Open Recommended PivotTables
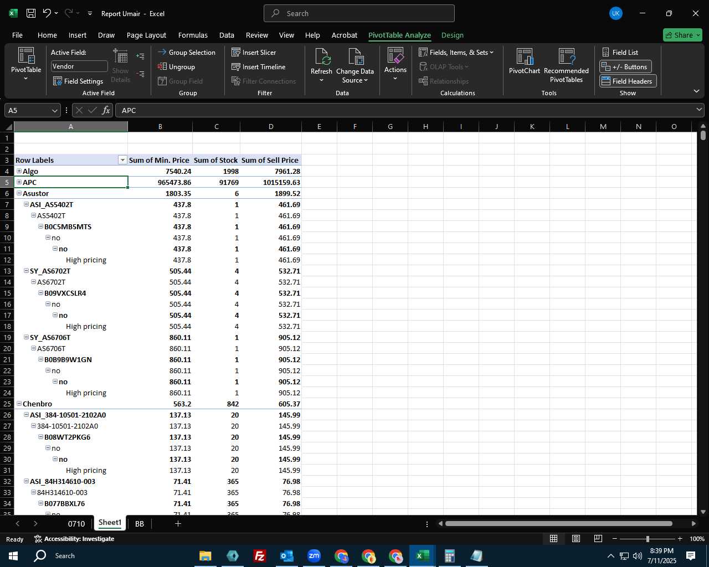This screenshot has width=709, height=567. coord(566,65)
